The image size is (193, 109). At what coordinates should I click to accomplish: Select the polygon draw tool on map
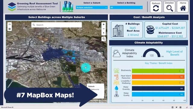point(9,29)
